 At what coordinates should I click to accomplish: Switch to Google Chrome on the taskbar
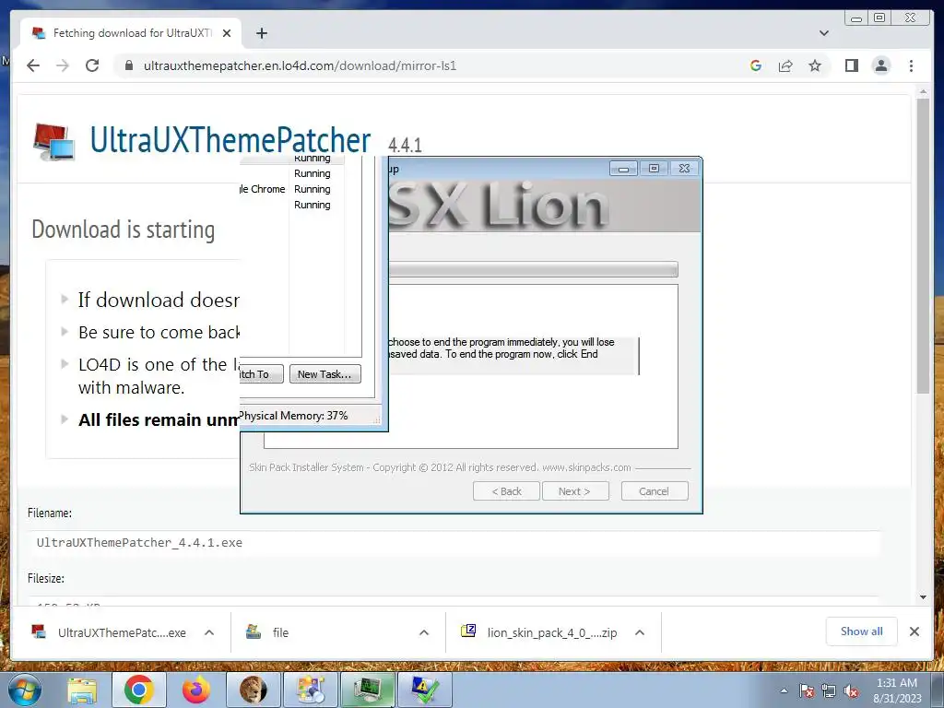(139, 690)
